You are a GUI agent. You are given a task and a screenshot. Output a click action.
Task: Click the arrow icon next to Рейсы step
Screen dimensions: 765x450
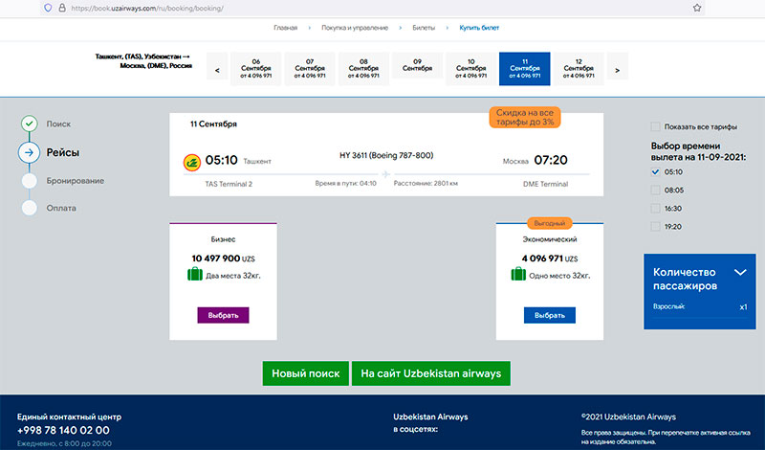30,152
